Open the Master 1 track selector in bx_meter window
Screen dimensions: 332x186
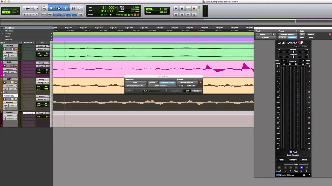coord(263,34)
